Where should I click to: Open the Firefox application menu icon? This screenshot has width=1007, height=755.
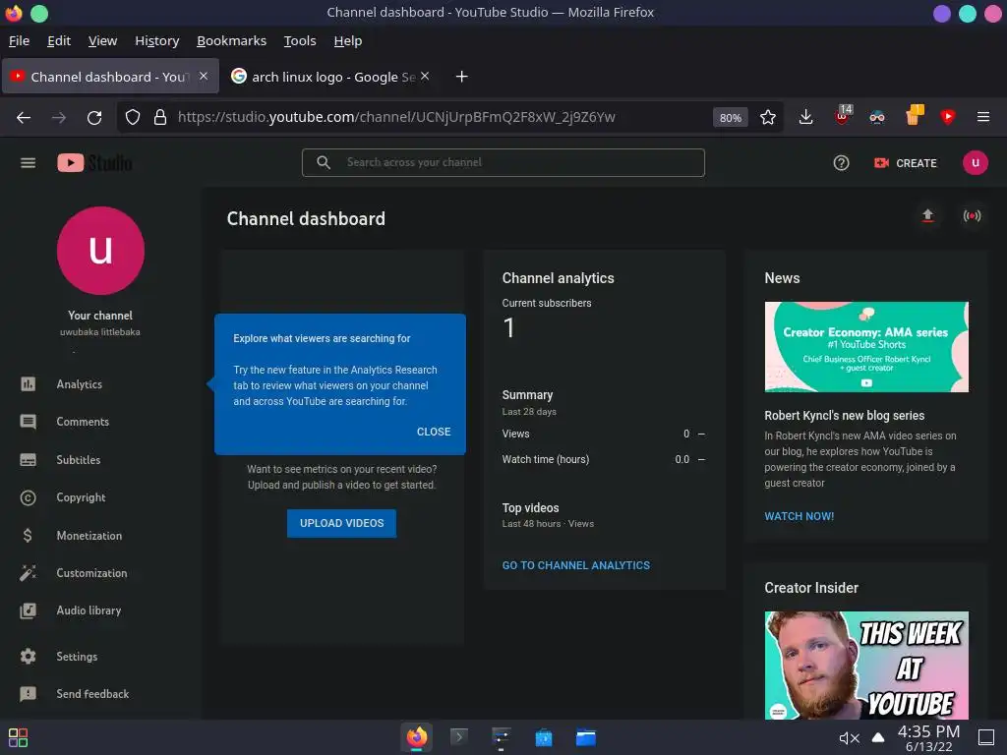click(x=982, y=118)
